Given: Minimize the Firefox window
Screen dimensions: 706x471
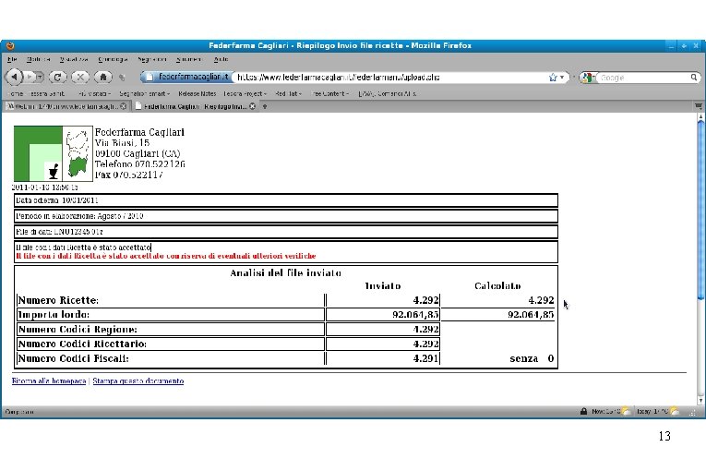Looking at the screenshot, I should click(671, 45).
